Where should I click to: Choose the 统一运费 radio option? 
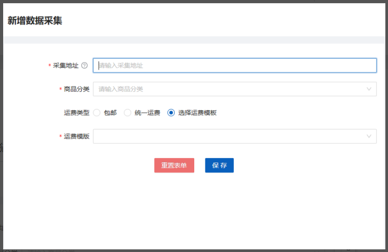tap(127, 113)
